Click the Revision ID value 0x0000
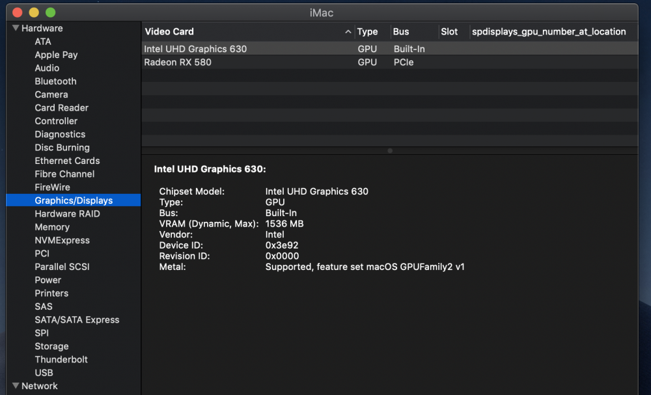This screenshot has height=395, width=651. pos(283,256)
